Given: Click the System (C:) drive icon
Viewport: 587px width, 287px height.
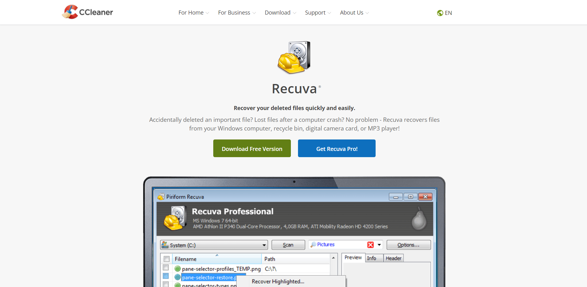Looking at the screenshot, I should (x=165, y=245).
